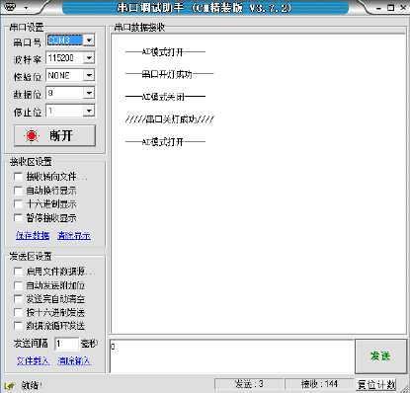
Task: Click the 发送:3 status bar counter
Action: point(249,384)
